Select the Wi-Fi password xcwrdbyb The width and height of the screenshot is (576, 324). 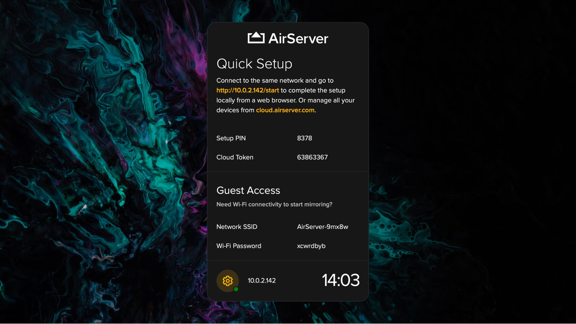[311, 246]
